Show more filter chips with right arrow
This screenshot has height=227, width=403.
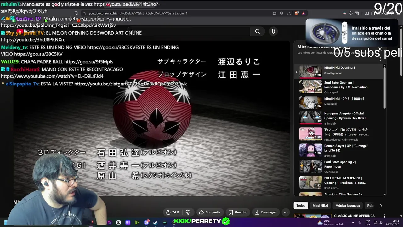[381, 206]
